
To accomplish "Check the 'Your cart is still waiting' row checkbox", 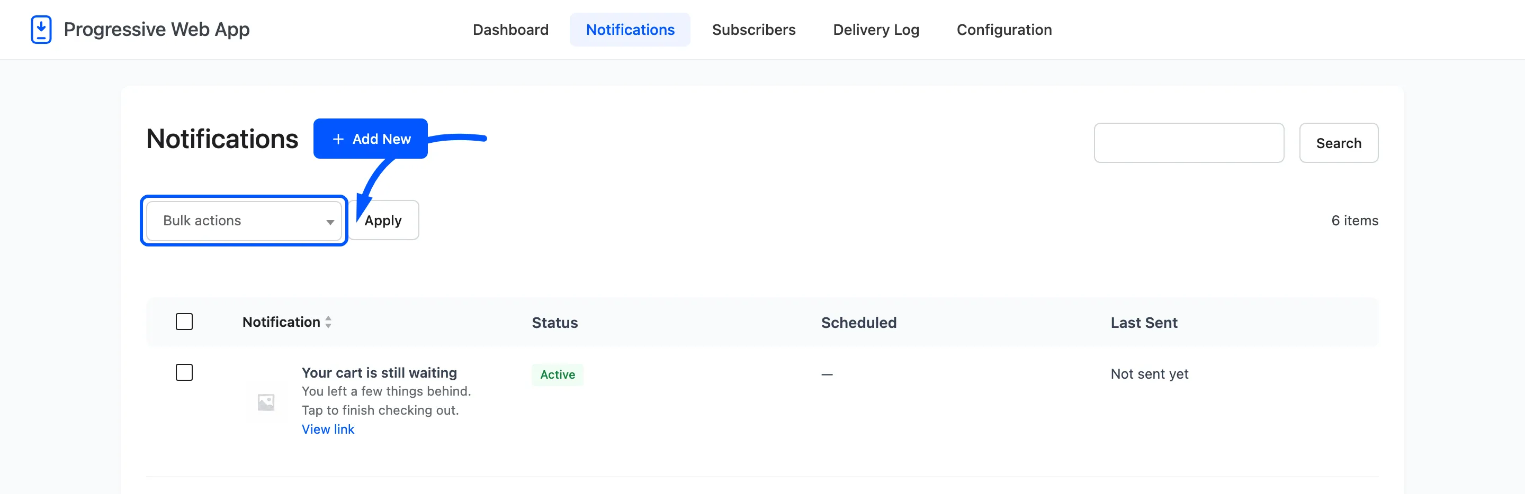I will coord(184,373).
